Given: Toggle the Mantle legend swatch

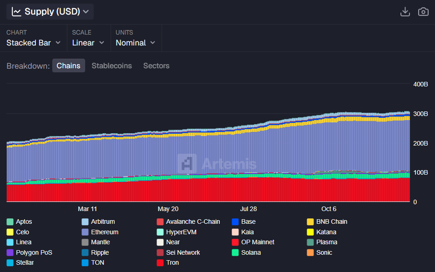Looking at the screenshot, I should [85, 242].
